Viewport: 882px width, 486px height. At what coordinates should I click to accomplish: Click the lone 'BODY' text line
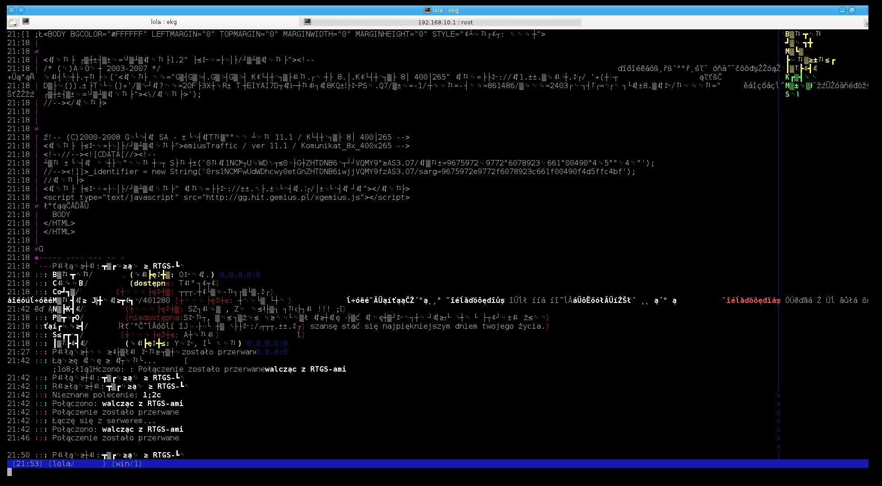click(61, 214)
